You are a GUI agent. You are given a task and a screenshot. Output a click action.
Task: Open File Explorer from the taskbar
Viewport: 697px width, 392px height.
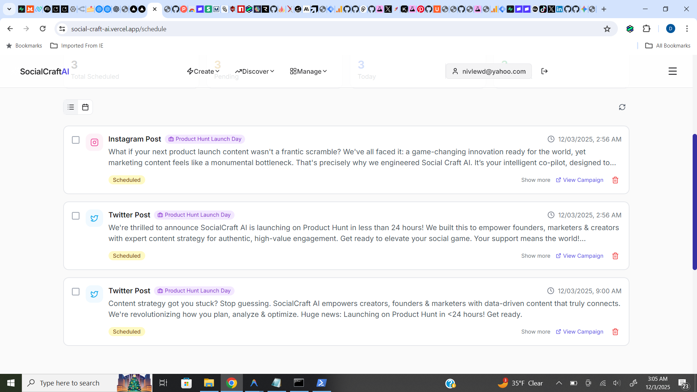pyautogui.click(x=209, y=383)
